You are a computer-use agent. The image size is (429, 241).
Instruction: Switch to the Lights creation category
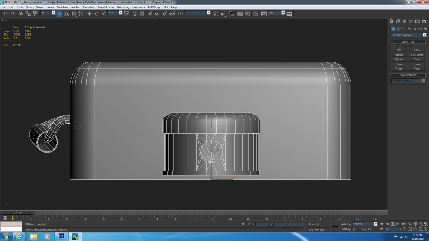(x=403, y=28)
